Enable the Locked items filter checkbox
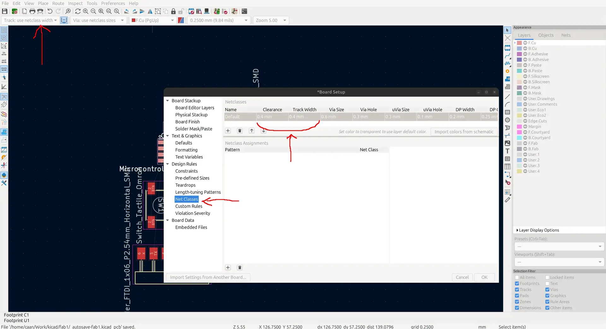 point(547,278)
